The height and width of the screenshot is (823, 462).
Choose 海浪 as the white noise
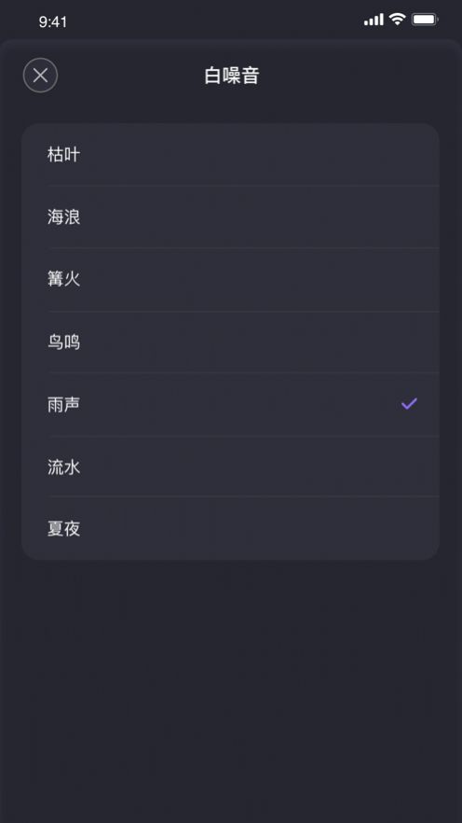pyautogui.click(x=230, y=216)
